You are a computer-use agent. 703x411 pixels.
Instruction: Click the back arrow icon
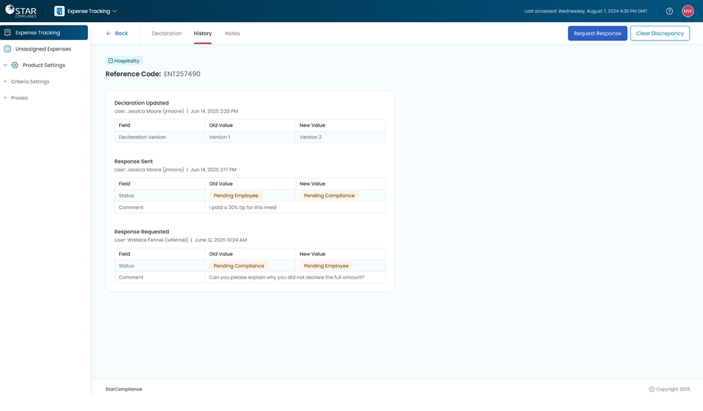(x=110, y=33)
